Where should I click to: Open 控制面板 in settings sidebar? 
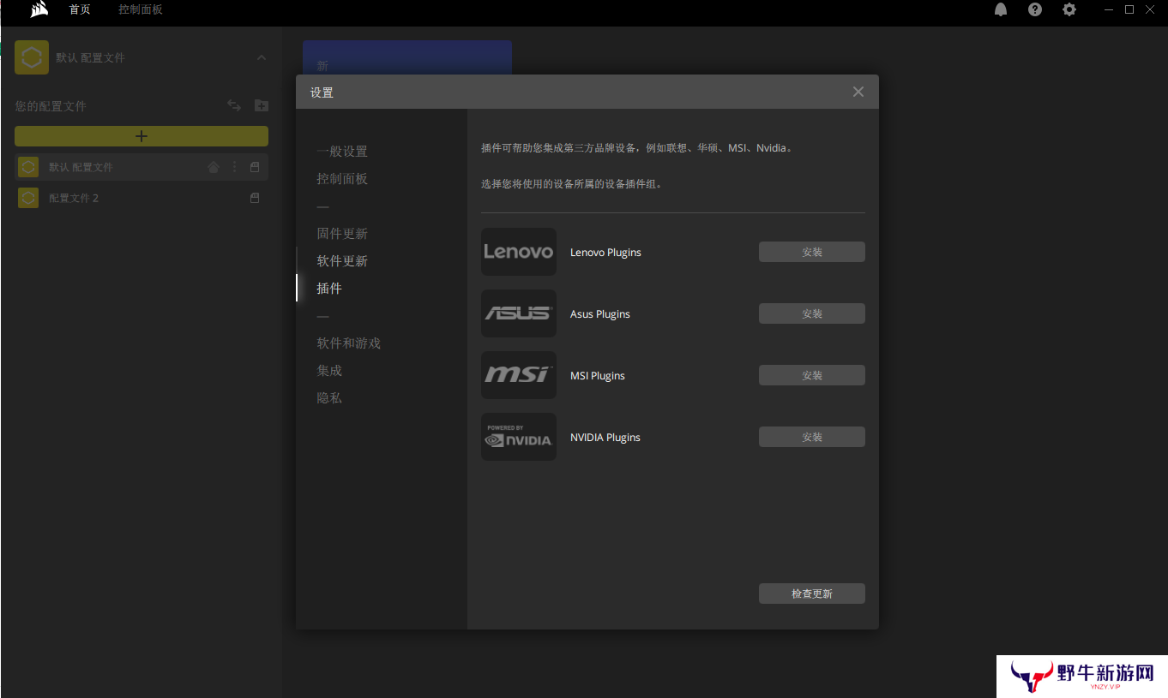pos(342,179)
